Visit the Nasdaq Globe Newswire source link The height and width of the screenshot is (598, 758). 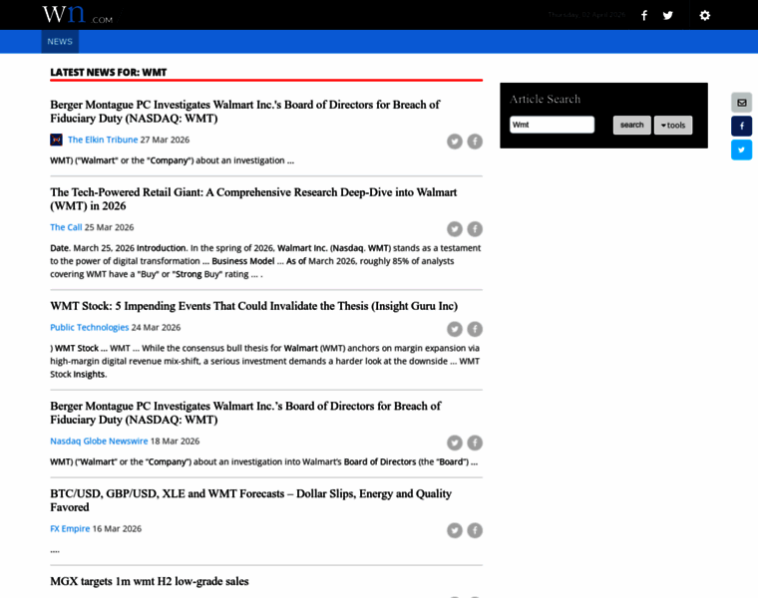click(99, 441)
